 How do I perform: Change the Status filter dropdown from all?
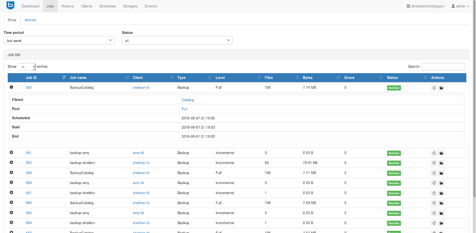click(177, 40)
